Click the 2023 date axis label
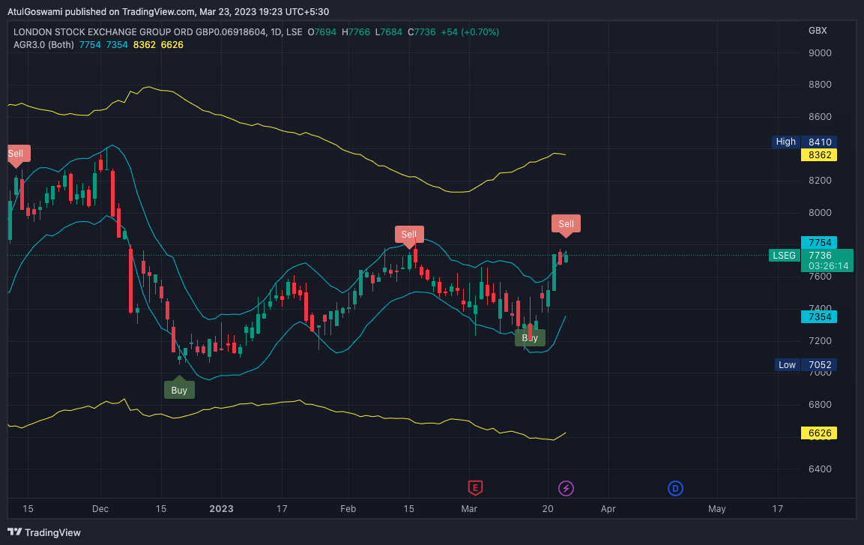 [x=222, y=508]
